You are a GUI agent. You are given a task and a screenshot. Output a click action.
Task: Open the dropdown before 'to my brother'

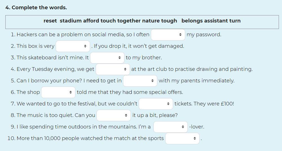[107, 58]
